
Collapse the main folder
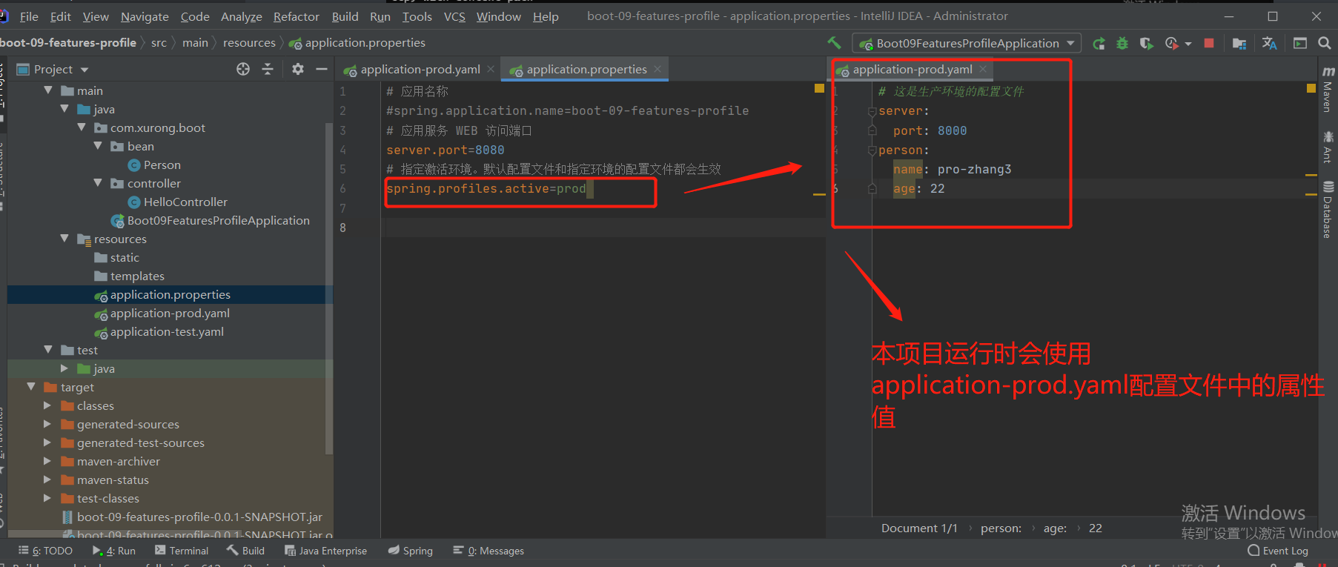[48, 90]
